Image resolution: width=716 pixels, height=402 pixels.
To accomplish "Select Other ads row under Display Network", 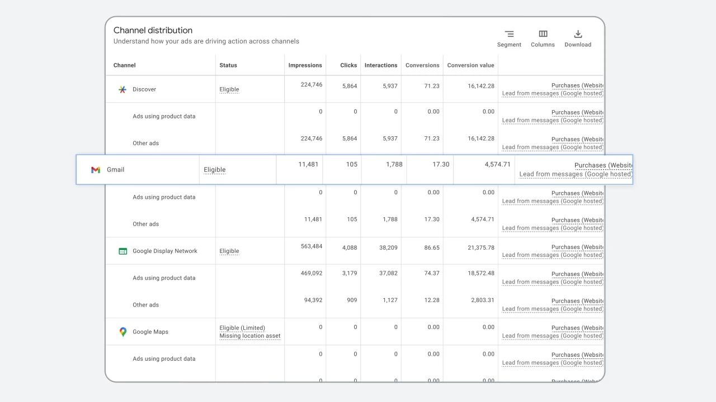I will point(145,305).
